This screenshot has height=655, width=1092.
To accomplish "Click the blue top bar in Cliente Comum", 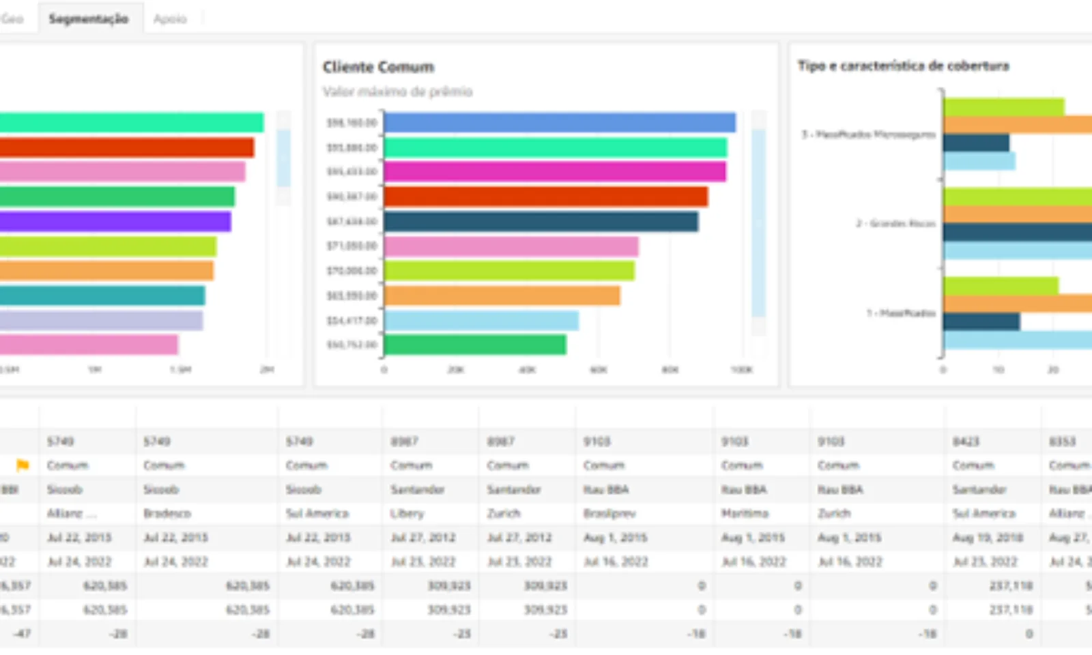I will point(559,123).
